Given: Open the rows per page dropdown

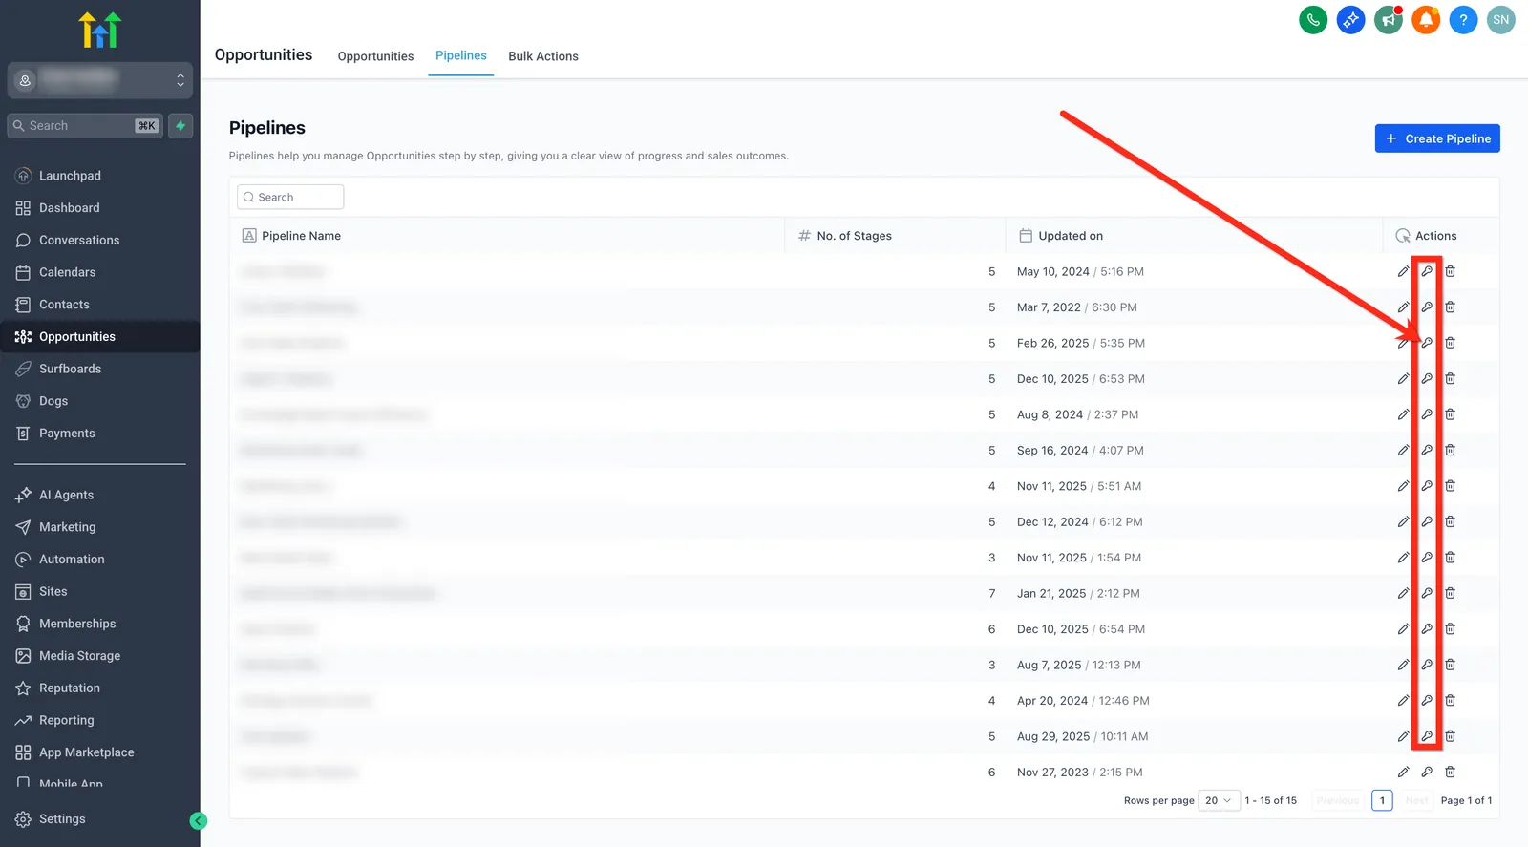Looking at the screenshot, I should coord(1219,800).
